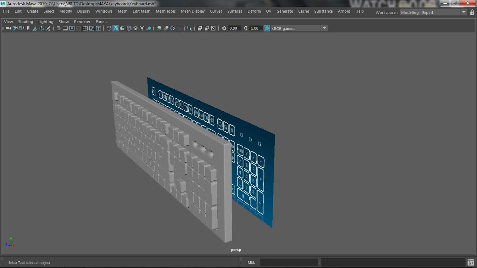
Task: Open the Deform menu
Action: 254,11
